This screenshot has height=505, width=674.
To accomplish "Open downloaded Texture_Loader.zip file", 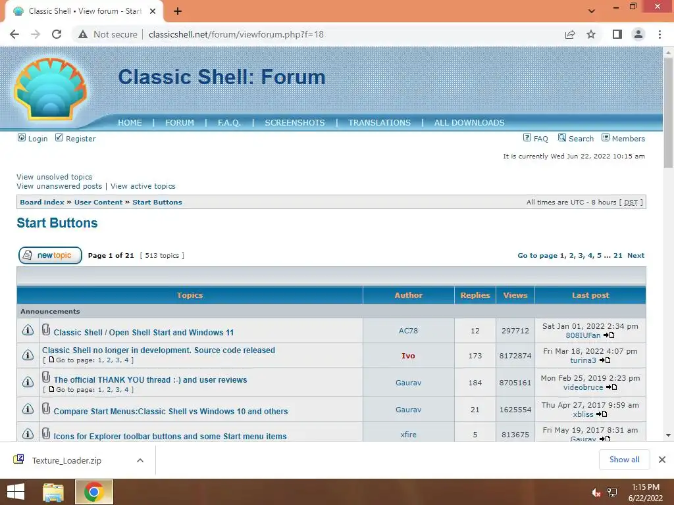I will tap(66, 460).
